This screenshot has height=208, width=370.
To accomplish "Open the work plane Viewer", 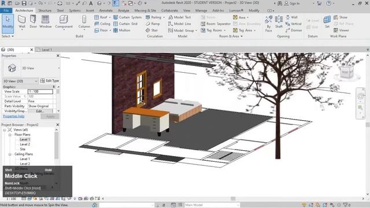I will pos(341,31).
